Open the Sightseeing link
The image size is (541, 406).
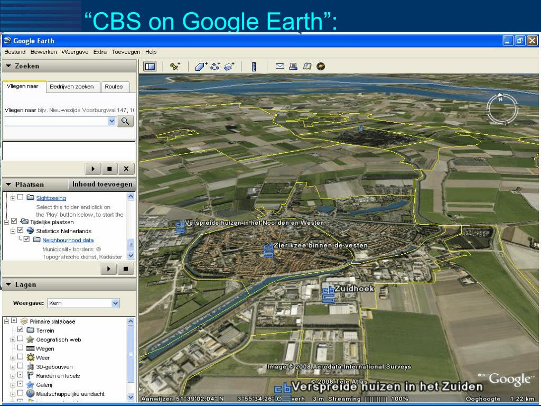[51, 198]
